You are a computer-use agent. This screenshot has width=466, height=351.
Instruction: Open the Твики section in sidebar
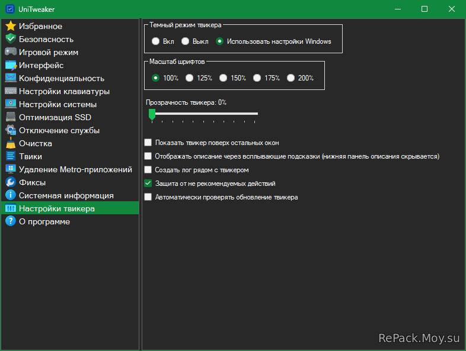tap(30, 156)
